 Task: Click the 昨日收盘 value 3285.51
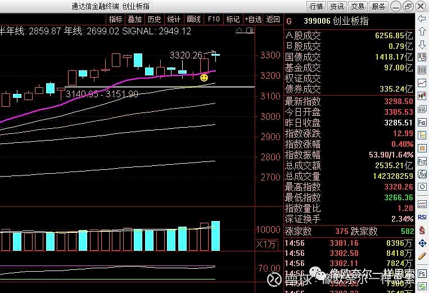pos(398,123)
